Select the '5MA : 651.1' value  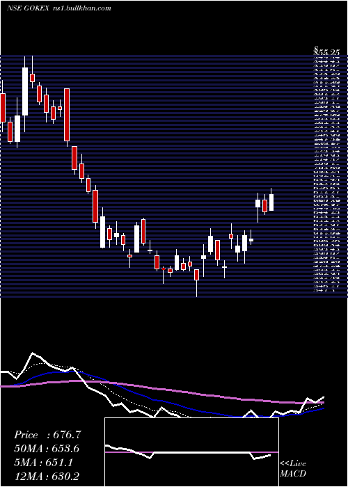[43, 463]
